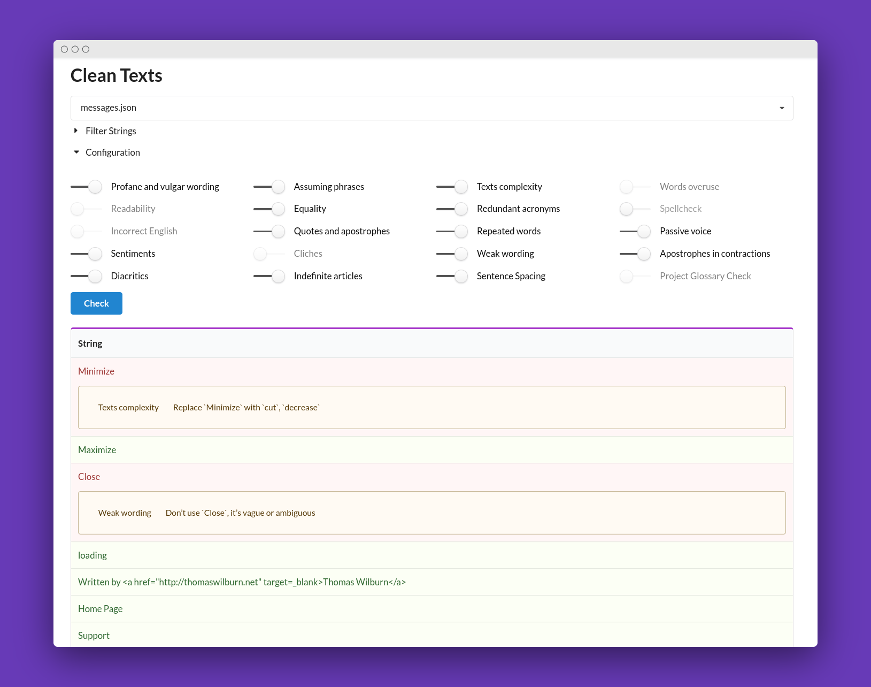Select the Maximize string row

click(431, 450)
